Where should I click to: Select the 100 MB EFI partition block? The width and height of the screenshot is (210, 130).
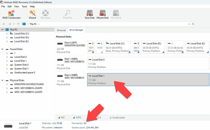(x=91, y=47)
